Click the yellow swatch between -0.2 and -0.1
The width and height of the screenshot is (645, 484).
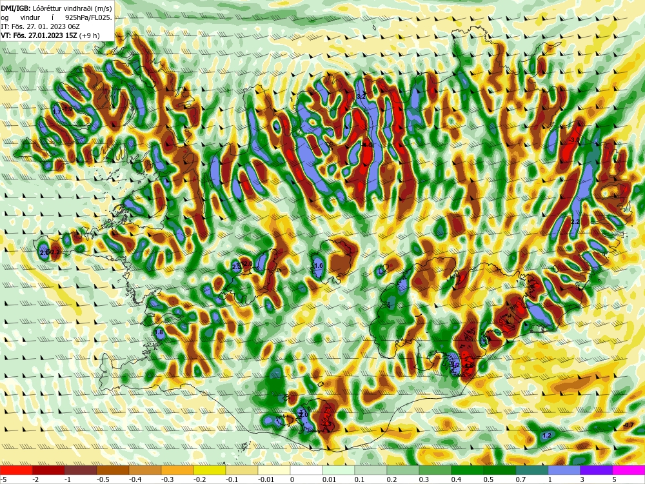pyautogui.click(x=210, y=470)
